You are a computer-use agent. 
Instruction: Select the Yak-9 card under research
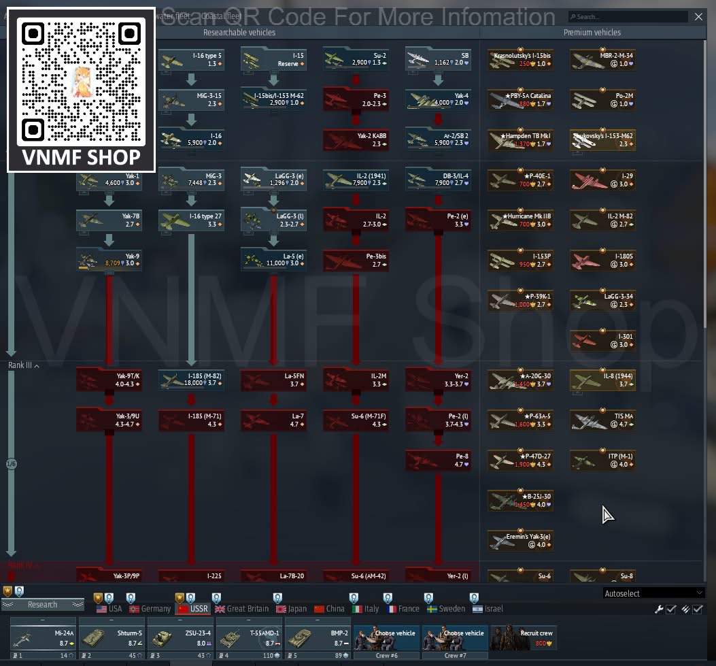tap(109, 260)
